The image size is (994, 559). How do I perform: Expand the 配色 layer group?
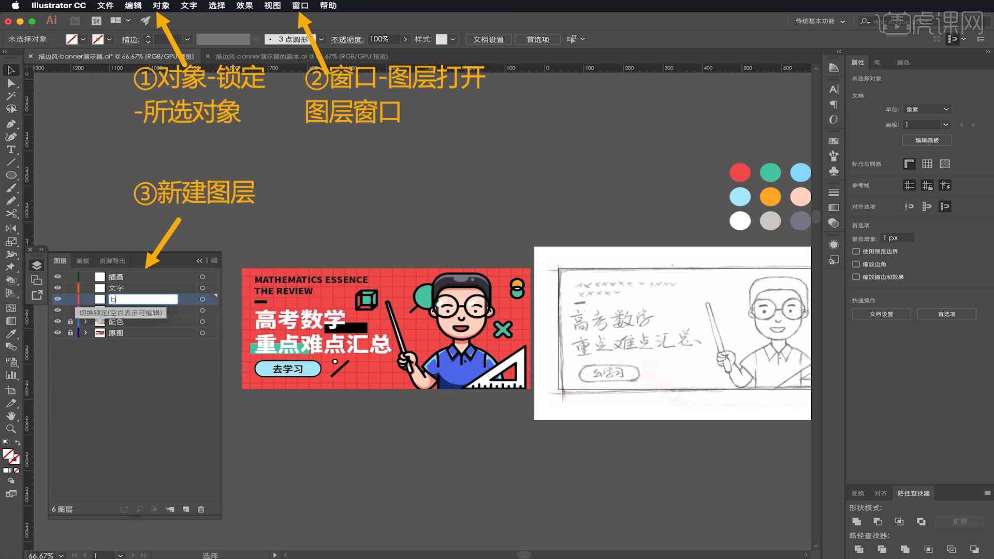84,321
